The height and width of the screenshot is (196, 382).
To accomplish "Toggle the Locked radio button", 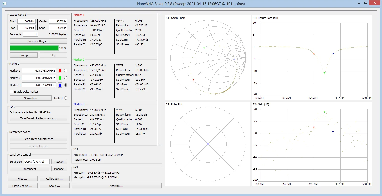I will pyautogui.click(x=66, y=98).
